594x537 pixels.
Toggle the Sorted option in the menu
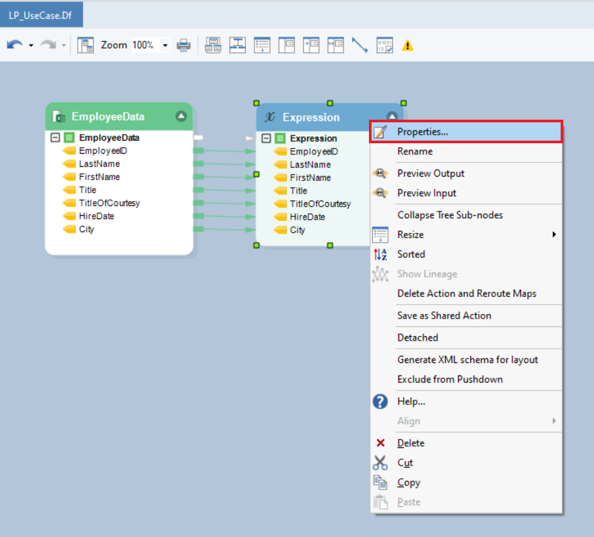pos(411,254)
